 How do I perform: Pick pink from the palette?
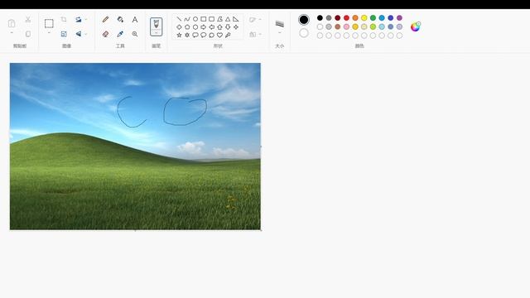(346, 26)
